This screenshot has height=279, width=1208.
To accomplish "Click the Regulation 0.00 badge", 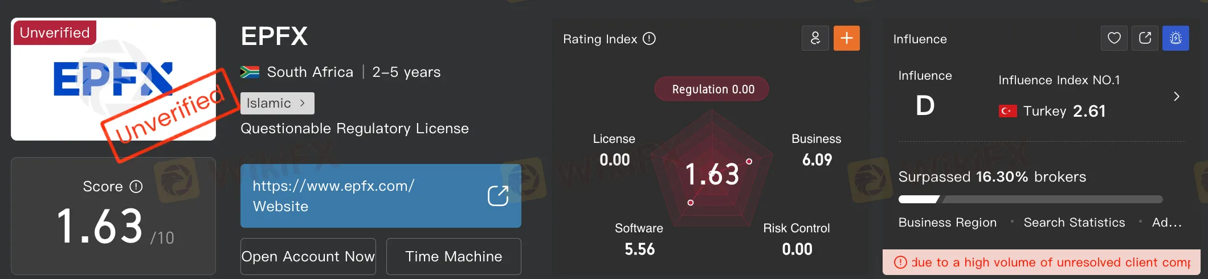I will pyautogui.click(x=712, y=89).
